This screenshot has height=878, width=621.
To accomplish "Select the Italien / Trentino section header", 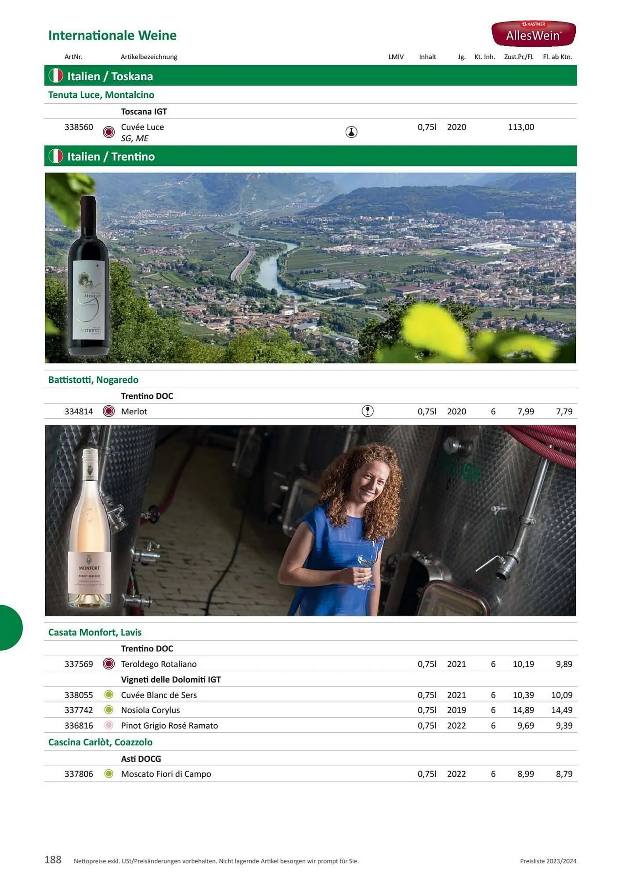I will point(310,156).
